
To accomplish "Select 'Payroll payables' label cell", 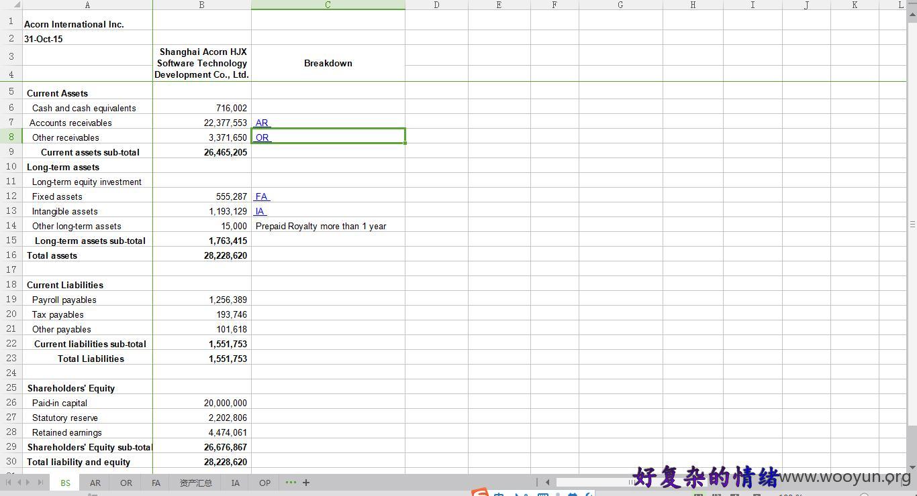I will (x=87, y=300).
